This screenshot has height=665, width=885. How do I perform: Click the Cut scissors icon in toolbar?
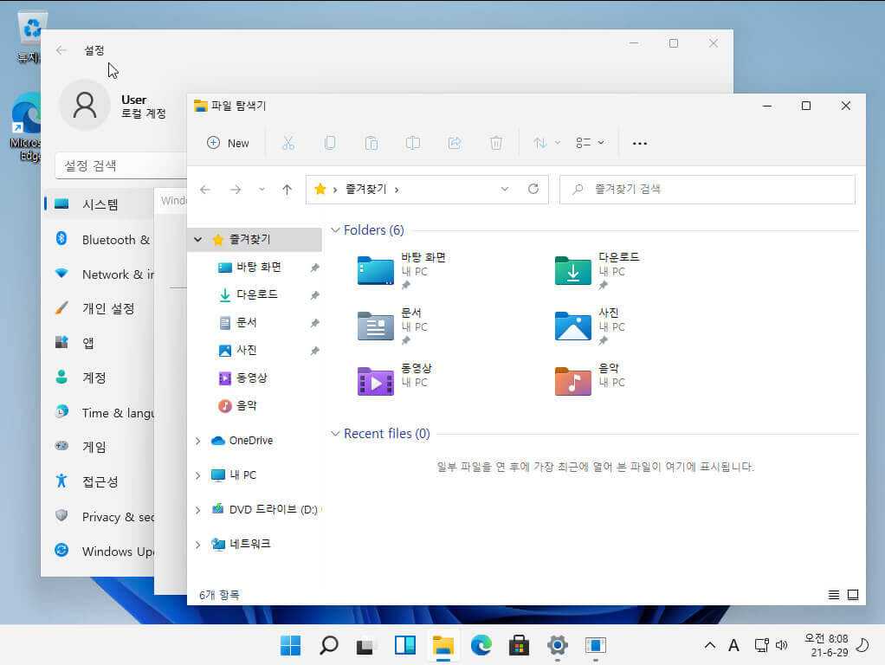(288, 144)
